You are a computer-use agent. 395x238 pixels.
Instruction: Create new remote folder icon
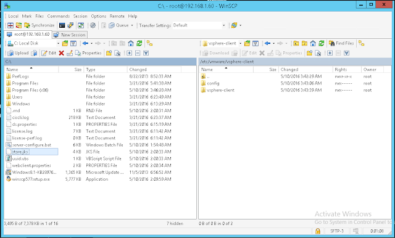tap(309, 53)
